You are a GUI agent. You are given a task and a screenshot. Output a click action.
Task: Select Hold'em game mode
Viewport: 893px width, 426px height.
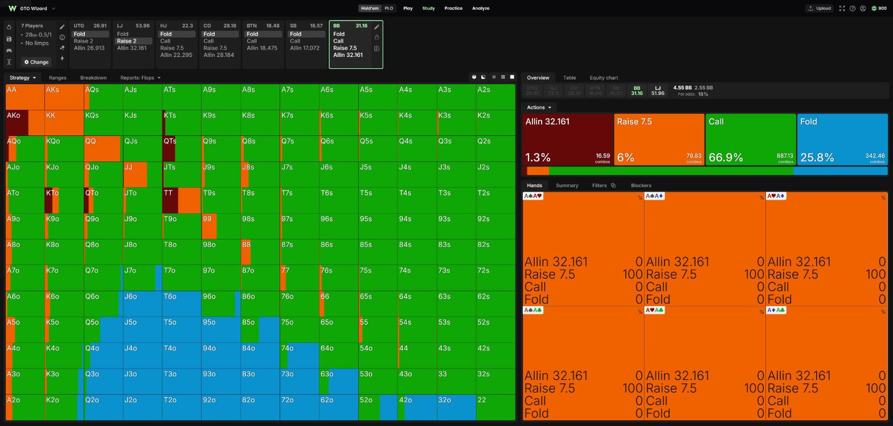pyautogui.click(x=370, y=9)
